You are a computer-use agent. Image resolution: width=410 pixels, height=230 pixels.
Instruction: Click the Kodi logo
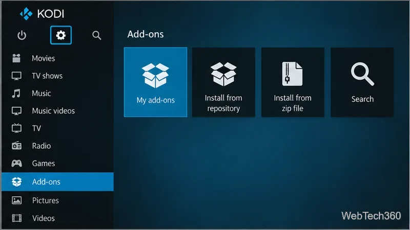coord(42,14)
